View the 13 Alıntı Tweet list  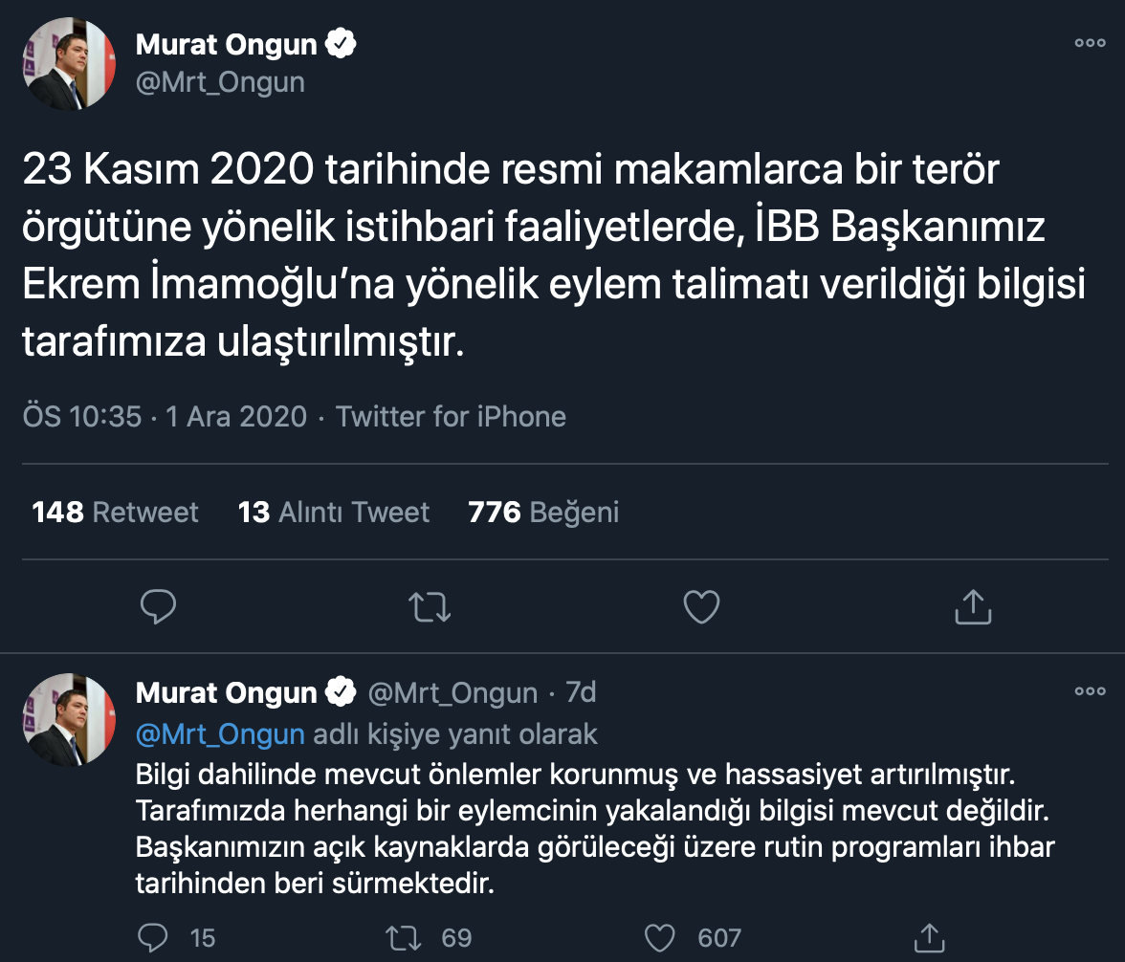[334, 512]
